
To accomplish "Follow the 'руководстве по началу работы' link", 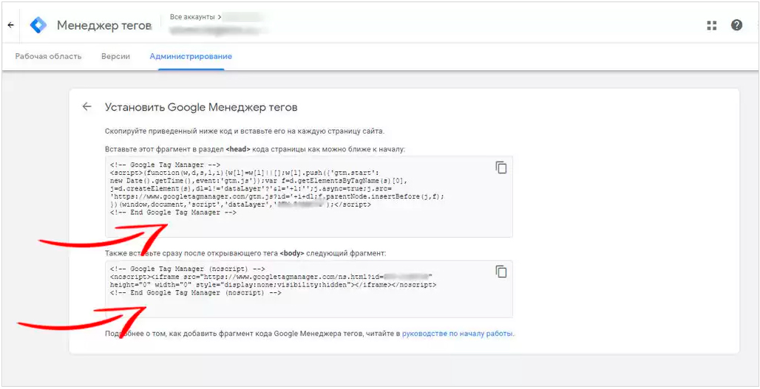I will (458, 334).
